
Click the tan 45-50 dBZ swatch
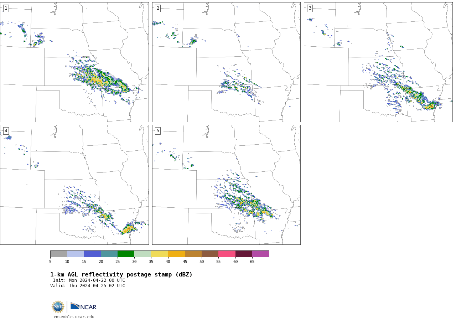click(x=193, y=254)
